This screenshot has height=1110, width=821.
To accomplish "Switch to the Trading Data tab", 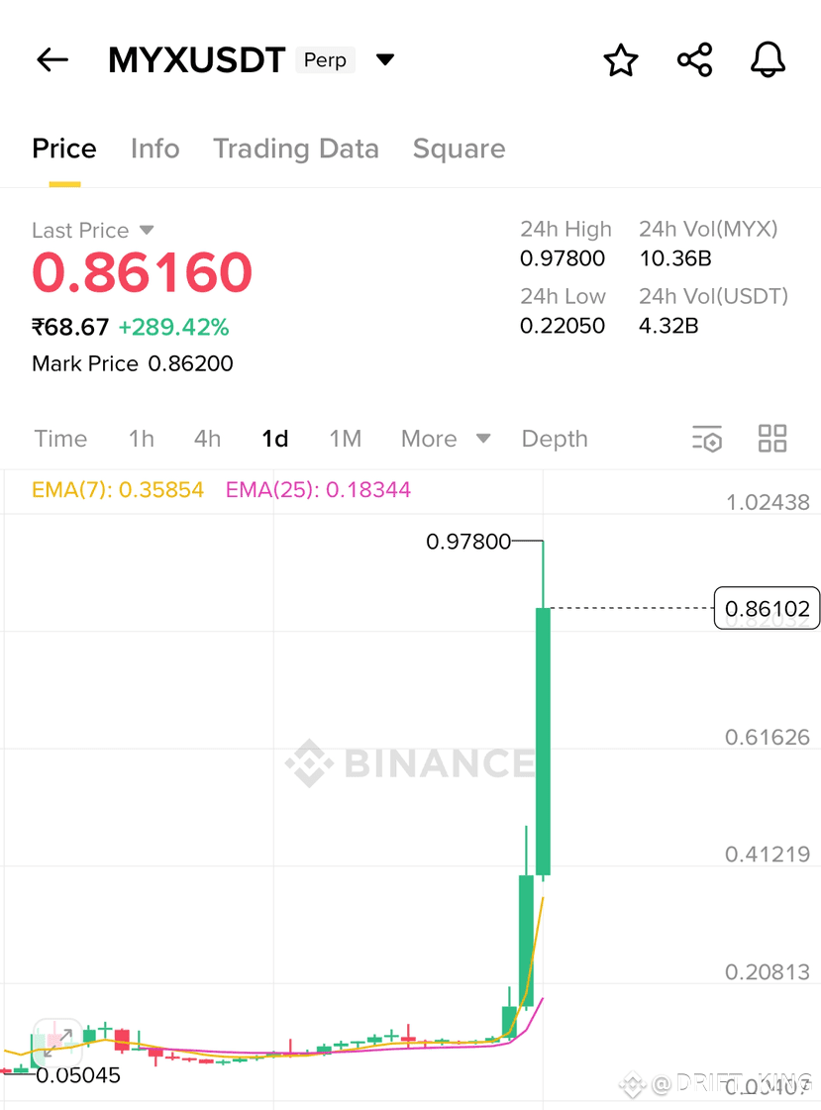I will coord(296,149).
